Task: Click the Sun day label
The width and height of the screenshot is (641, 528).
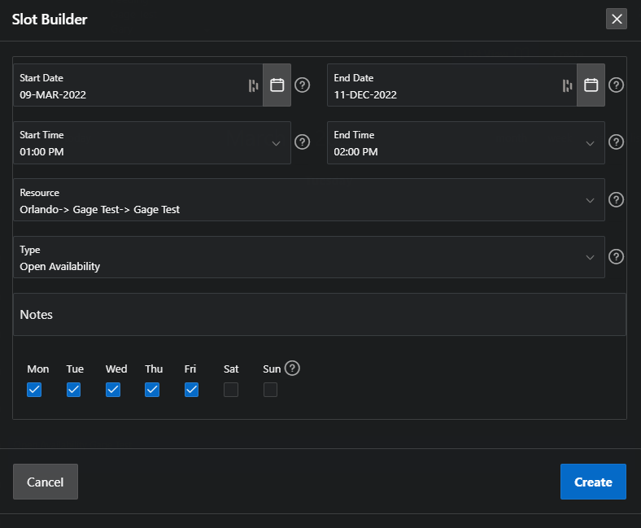Action: pos(272,369)
